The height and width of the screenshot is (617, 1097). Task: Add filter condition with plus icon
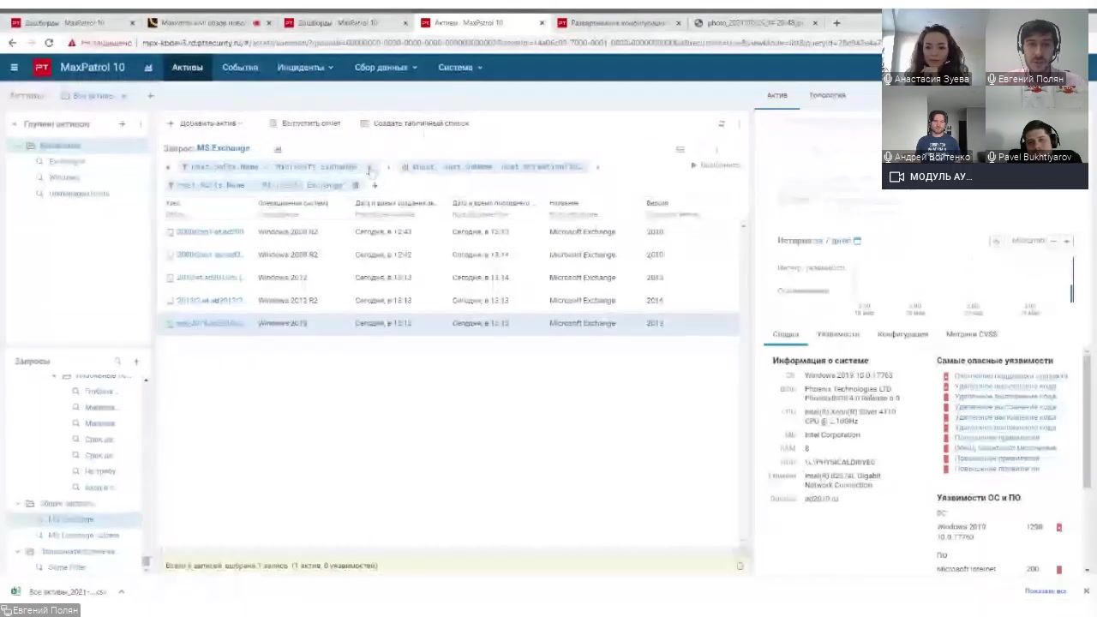point(375,185)
